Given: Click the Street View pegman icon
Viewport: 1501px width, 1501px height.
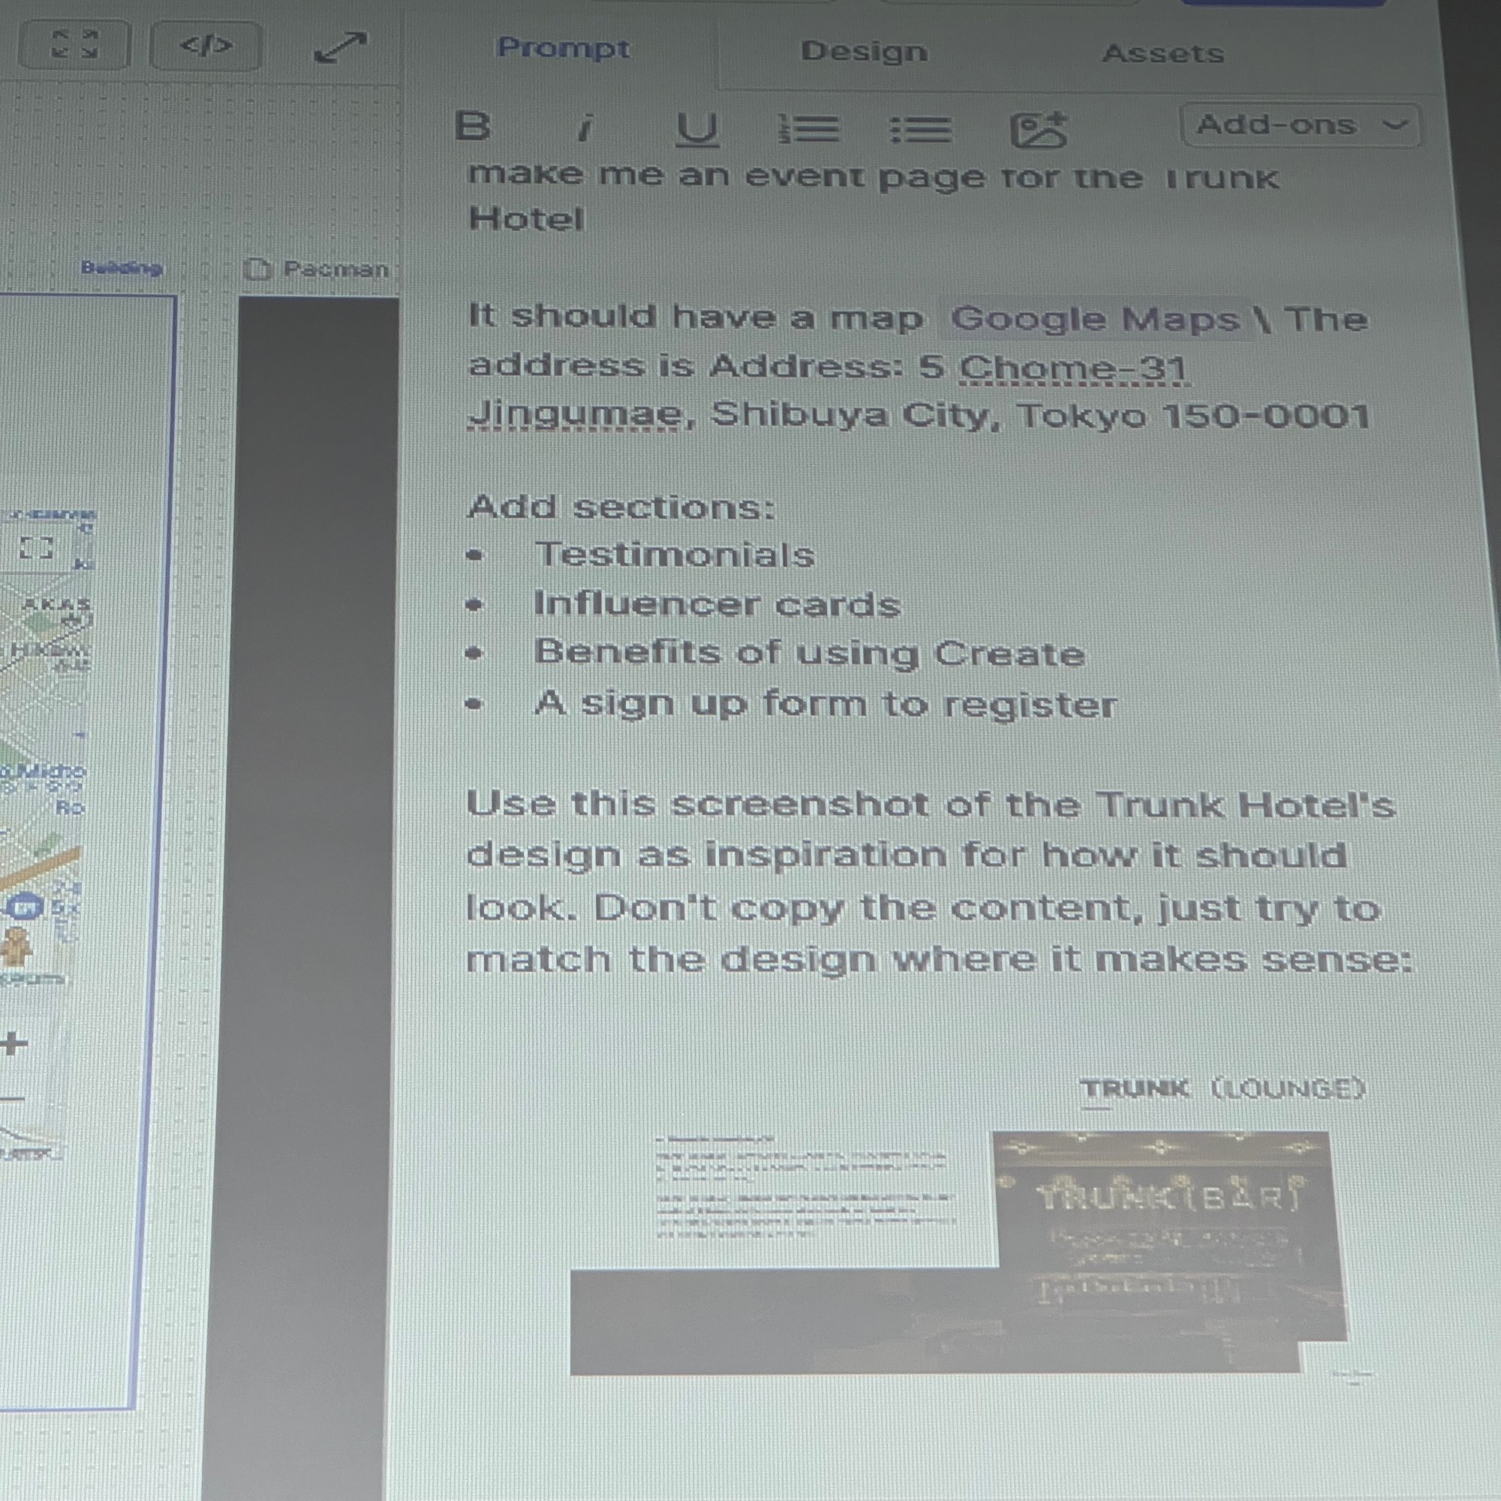Looking at the screenshot, I should click(17, 946).
